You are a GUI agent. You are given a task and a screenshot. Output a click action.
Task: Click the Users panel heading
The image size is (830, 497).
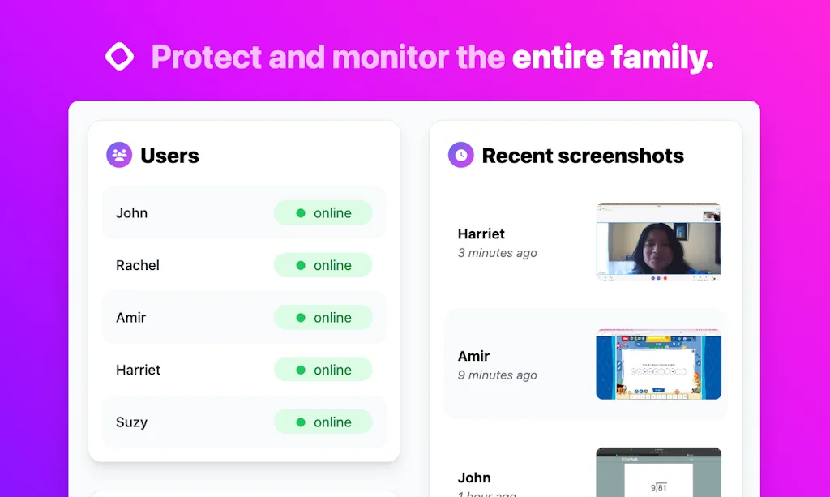point(169,156)
